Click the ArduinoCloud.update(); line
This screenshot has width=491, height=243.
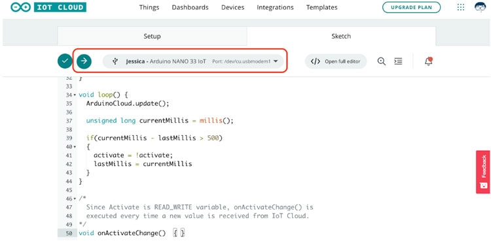[128, 103]
